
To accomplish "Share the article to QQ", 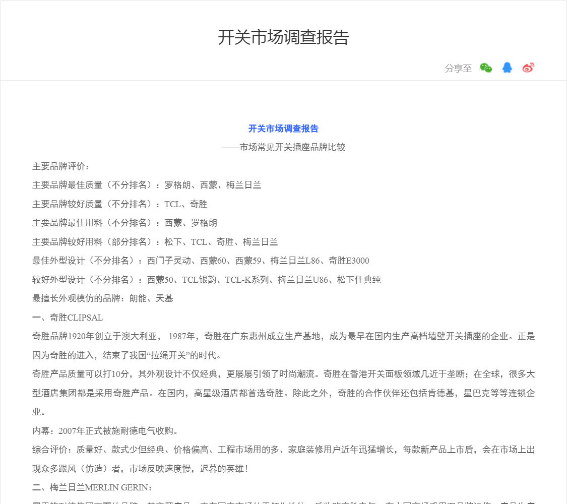I will click(507, 68).
